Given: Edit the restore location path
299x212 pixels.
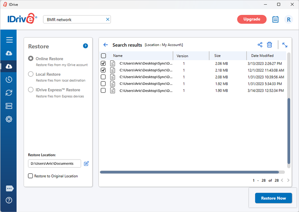Looking at the screenshot, I should pos(86,163).
